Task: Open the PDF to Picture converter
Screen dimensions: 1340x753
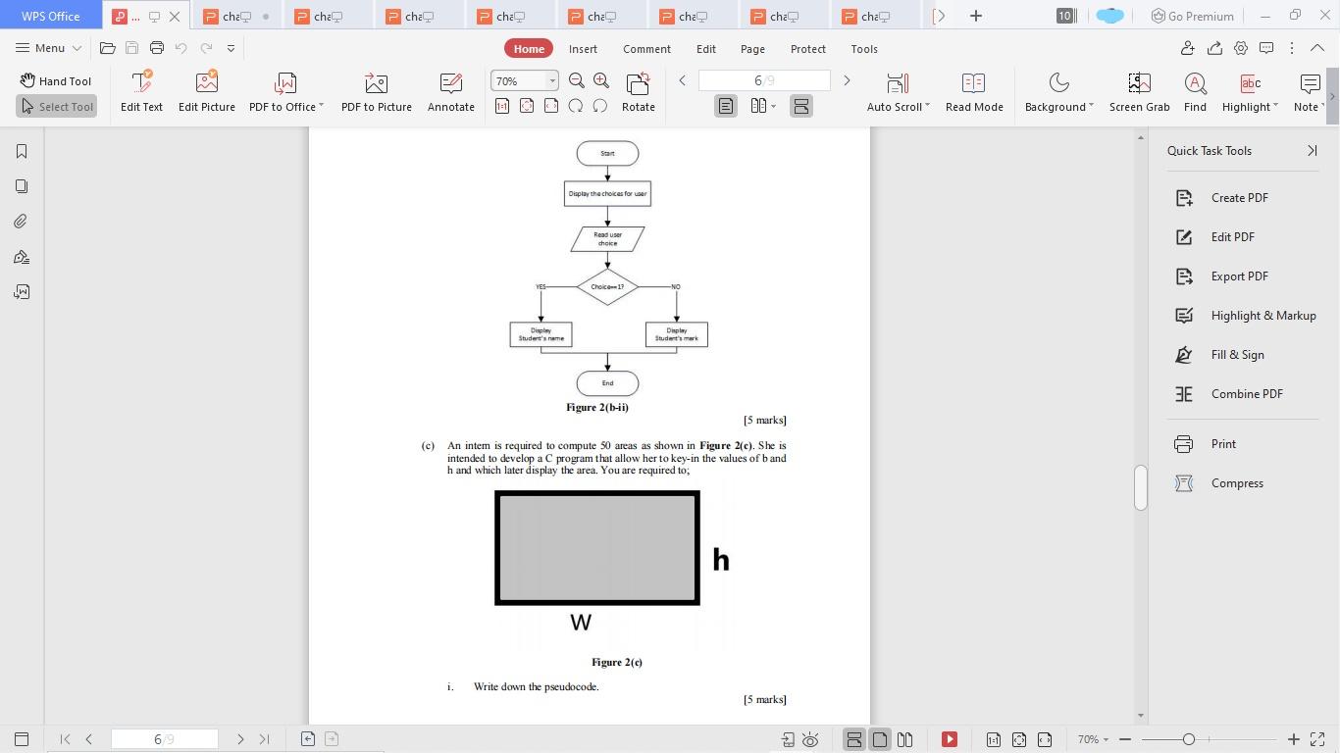Action: coord(376,91)
